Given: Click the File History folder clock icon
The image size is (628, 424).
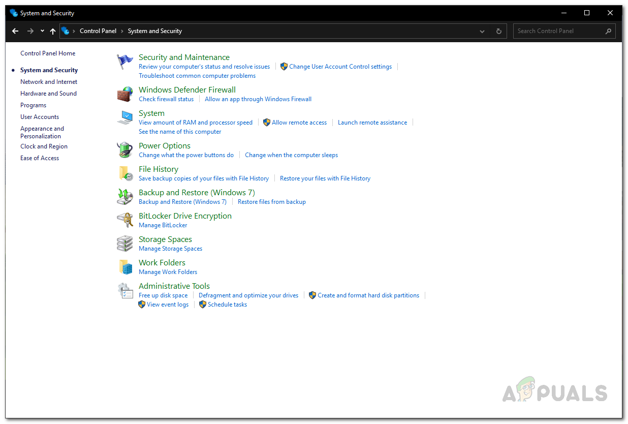Looking at the screenshot, I should tap(125, 173).
